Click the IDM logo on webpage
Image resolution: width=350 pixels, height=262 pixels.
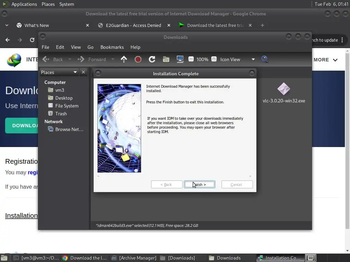click(x=14, y=60)
